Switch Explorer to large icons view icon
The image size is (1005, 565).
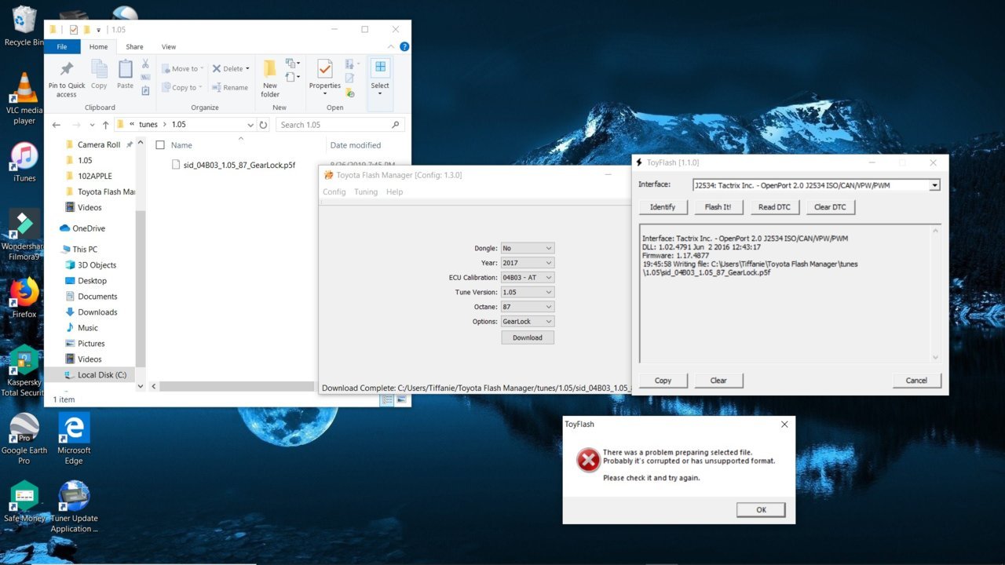point(401,399)
